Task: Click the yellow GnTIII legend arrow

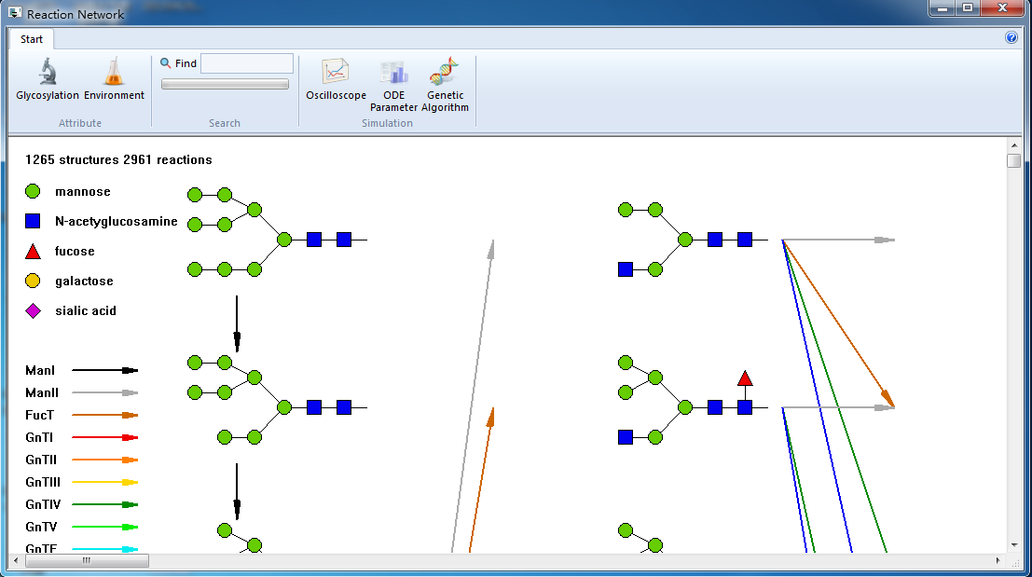Action: pyautogui.click(x=104, y=482)
